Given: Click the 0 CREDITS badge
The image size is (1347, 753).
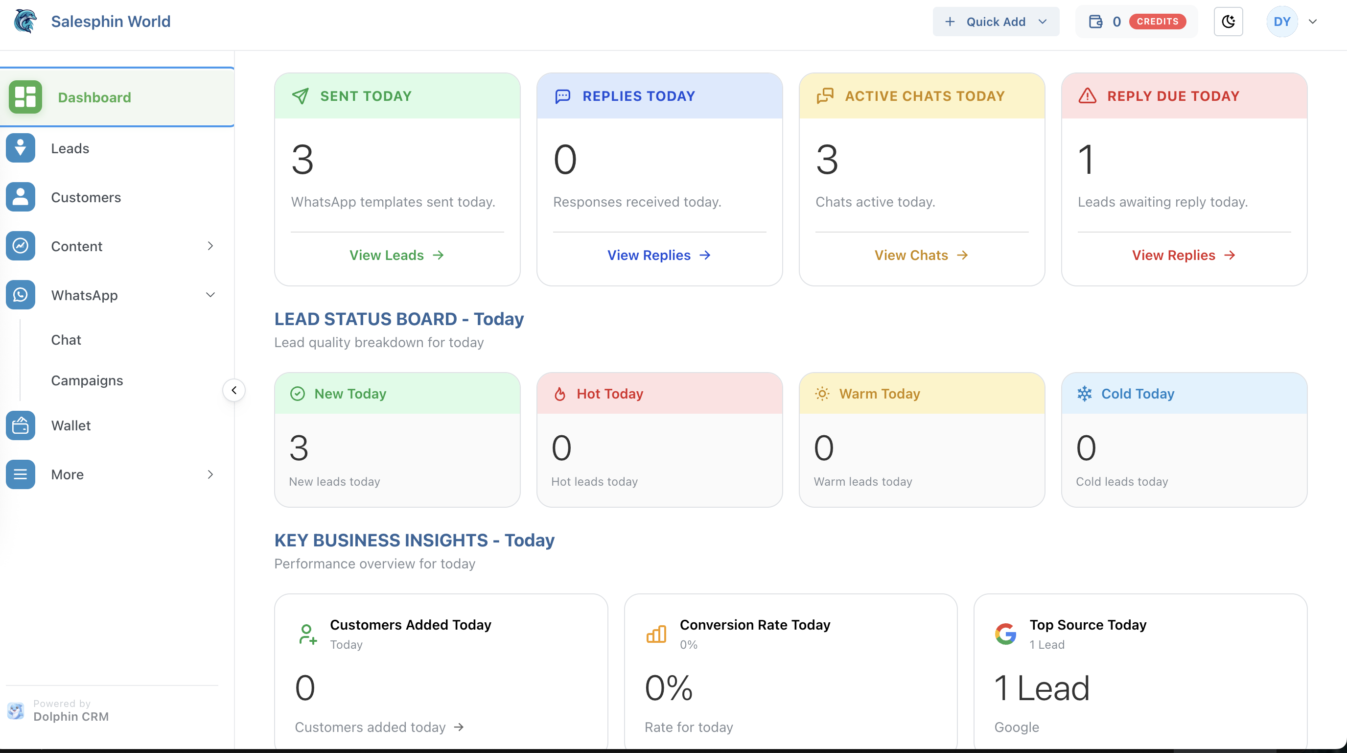Looking at the screenshot, I should pyautogui.click(x=1158, y=22).
